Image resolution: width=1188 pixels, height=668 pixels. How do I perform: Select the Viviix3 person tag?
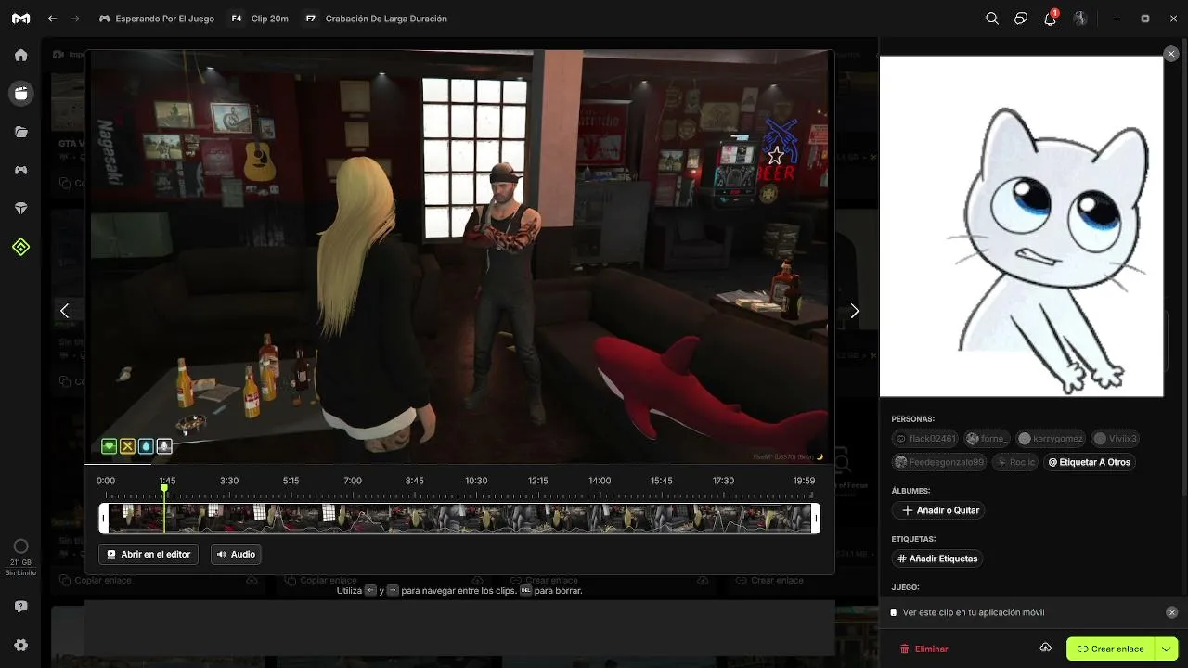point(1117,438)
